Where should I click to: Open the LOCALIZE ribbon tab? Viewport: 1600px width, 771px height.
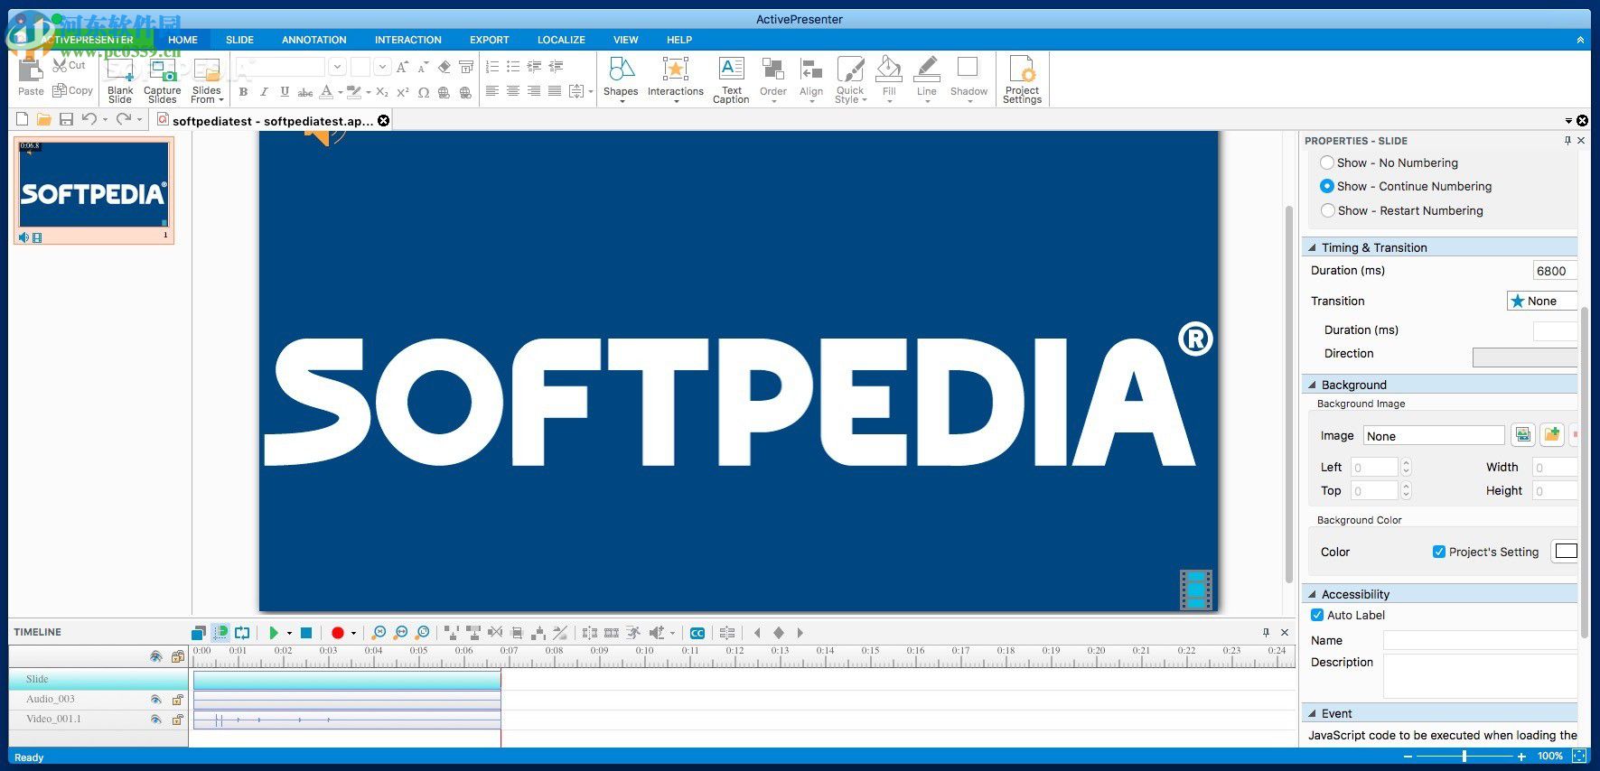(561, 40)
